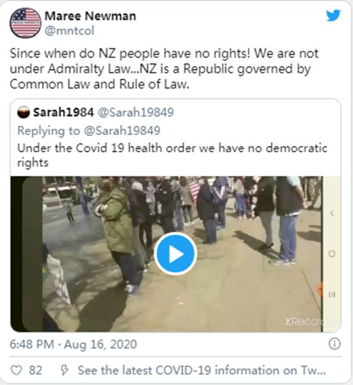This screenshot has width=353, height=385.
Task: Click the main tweet text about Admiralty Law
Action: [x=164, y=69]
